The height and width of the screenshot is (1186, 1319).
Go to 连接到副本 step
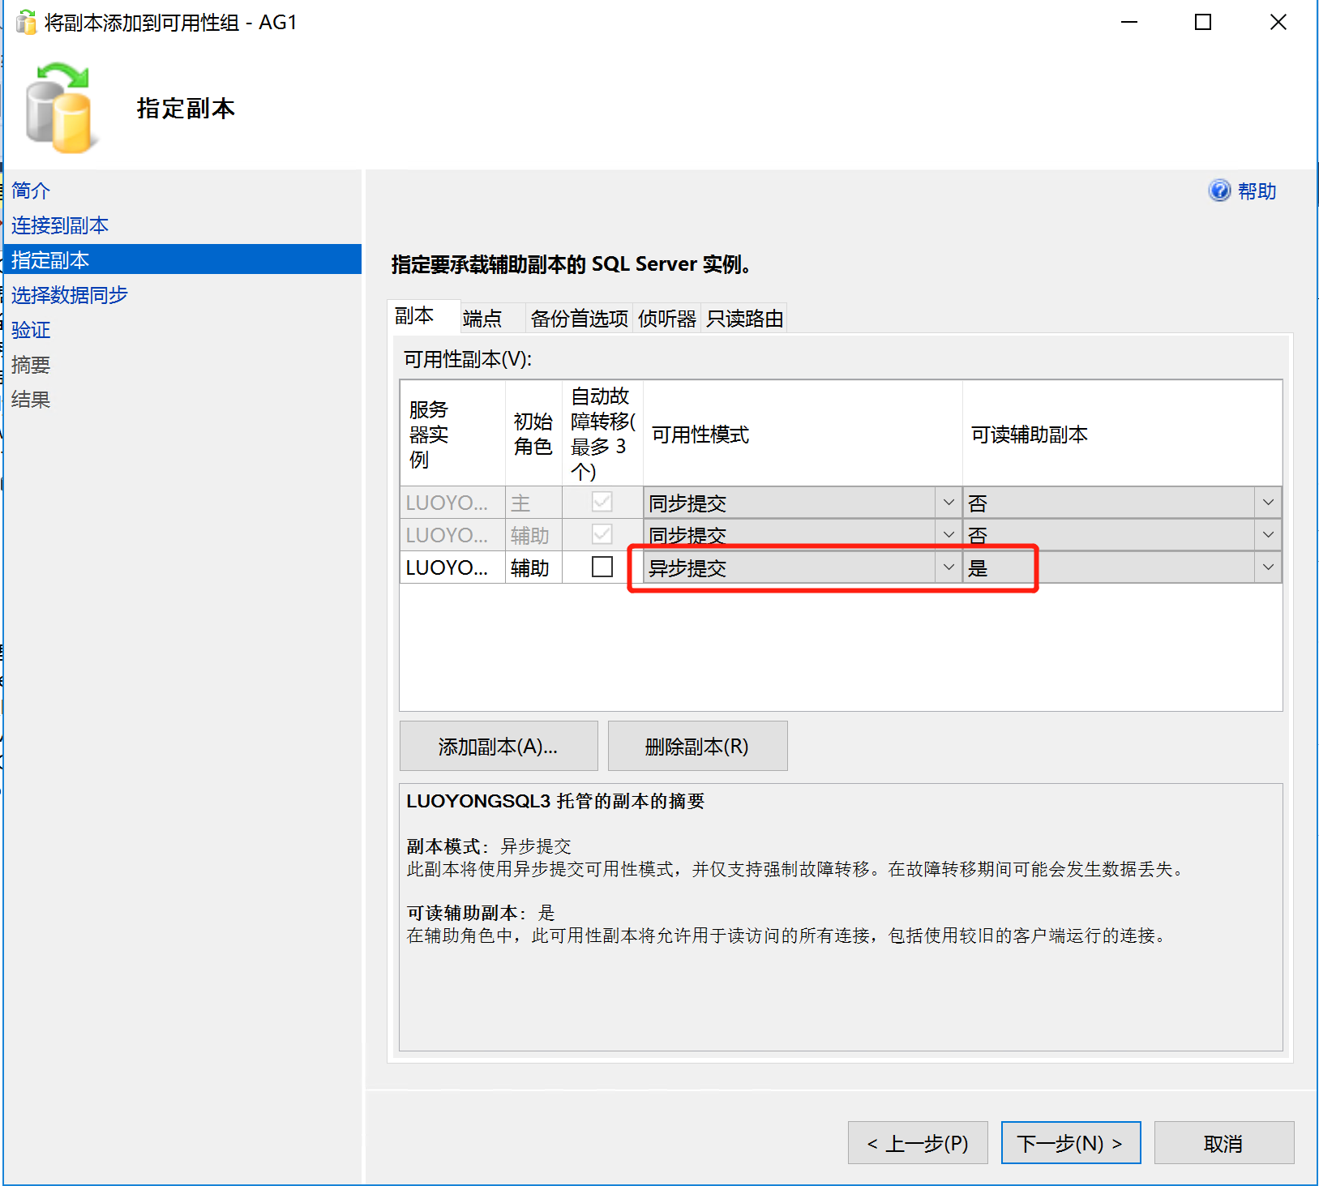coord(60,225)
